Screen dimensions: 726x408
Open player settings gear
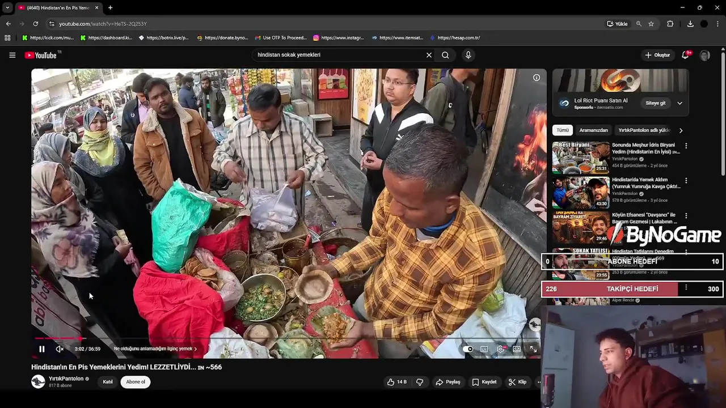pyautogui.click(x=500, y=349)
